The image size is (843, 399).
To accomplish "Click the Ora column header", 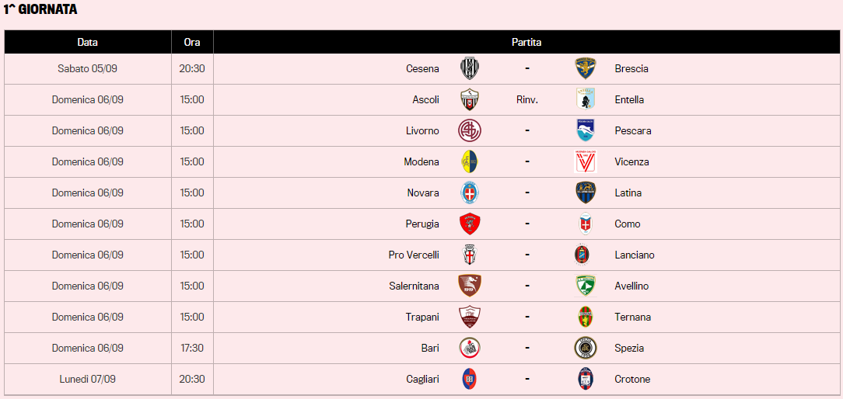I will pos(192,42).
